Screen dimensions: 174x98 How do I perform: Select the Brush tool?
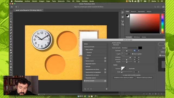[x=11, y=36]
